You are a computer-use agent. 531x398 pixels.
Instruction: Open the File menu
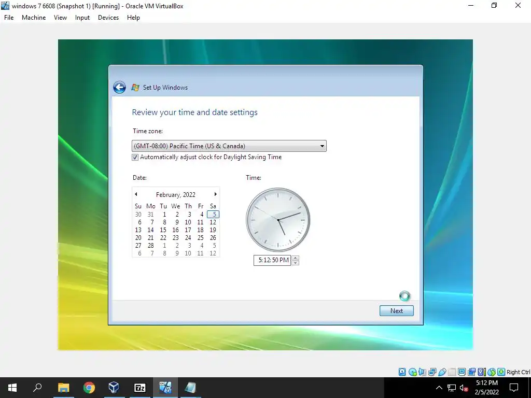(x=9, y=18)
